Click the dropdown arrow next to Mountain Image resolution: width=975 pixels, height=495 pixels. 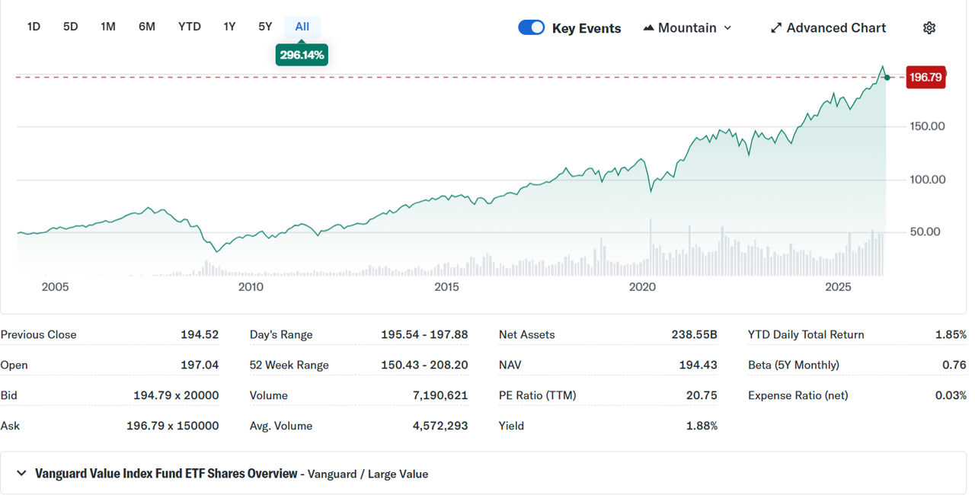click(x=727, y=28)
